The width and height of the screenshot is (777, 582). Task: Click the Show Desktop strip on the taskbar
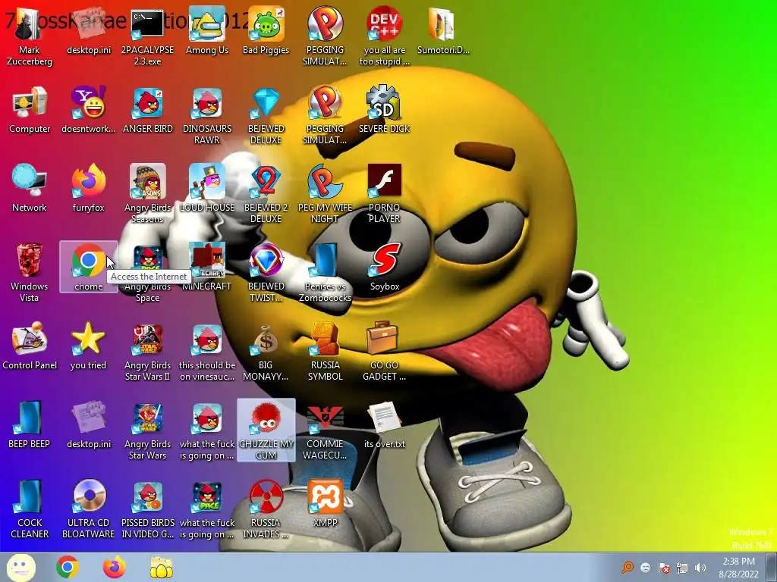click(771, 567)
